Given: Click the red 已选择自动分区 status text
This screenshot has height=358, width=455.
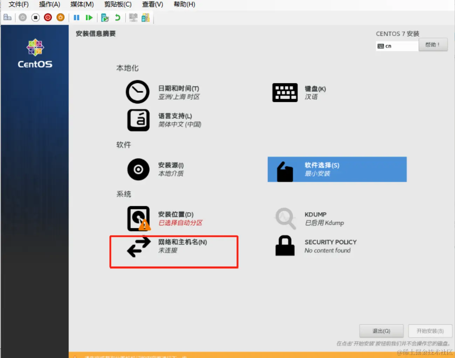Looking at the screenshot, I should (x=180, y=223).
